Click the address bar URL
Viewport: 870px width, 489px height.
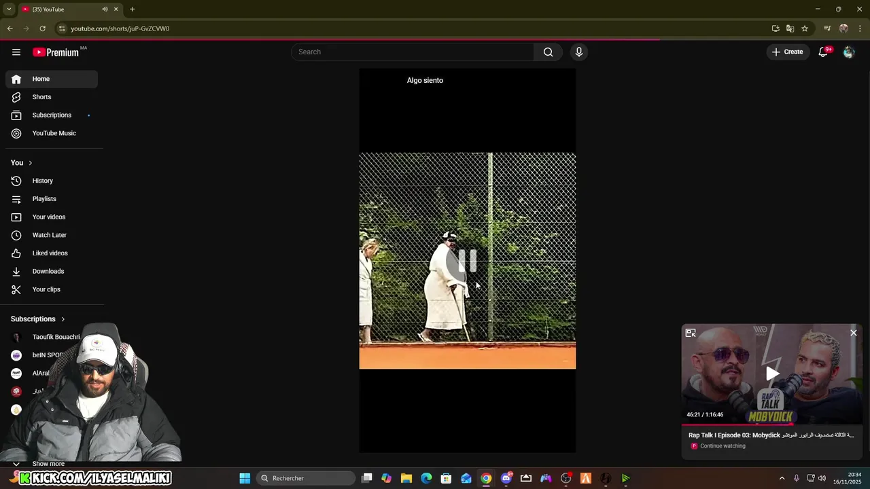click(120, 29)
